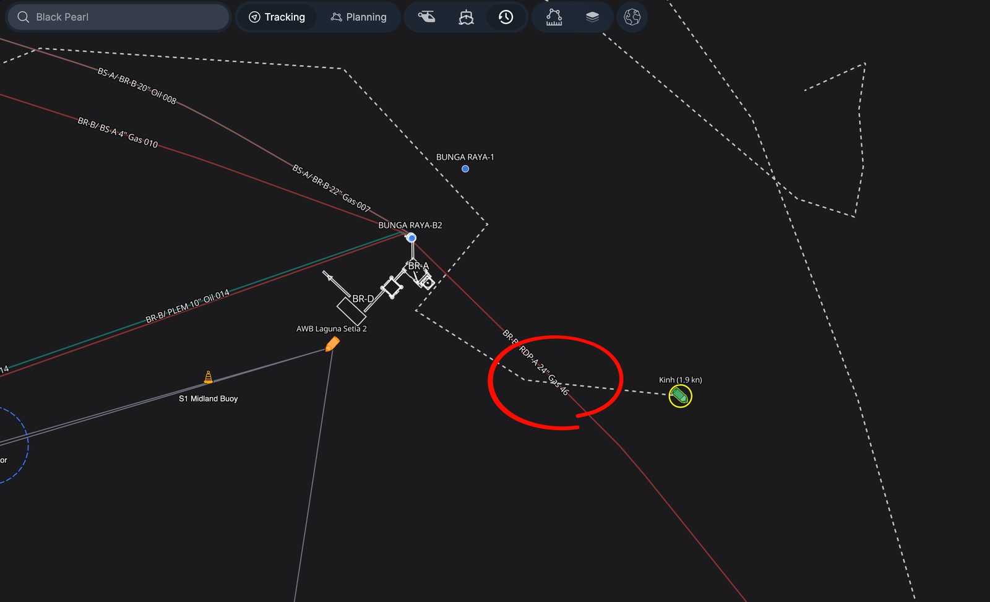This screenshot has width=990, height=602.
Task: Click the S1 Midland Buoy label
Action: 209,398
